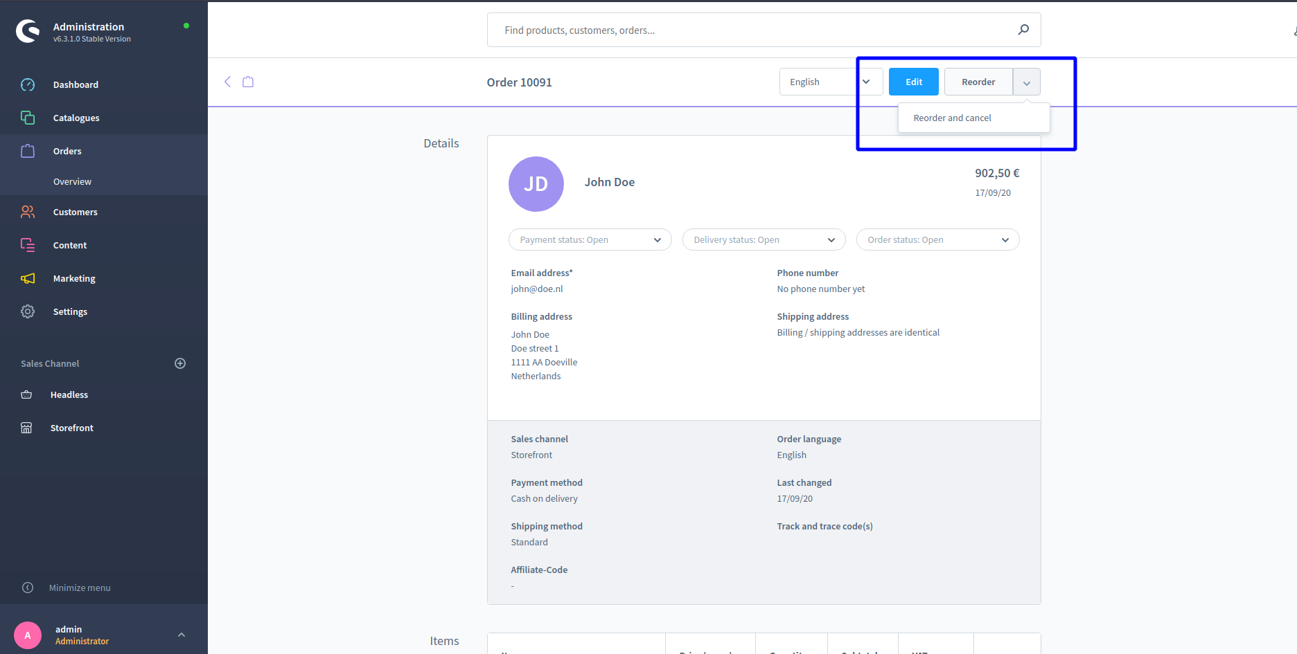Open the Storefront sales channel
This screenshot has height=654, width=1297.
[72, 428]
